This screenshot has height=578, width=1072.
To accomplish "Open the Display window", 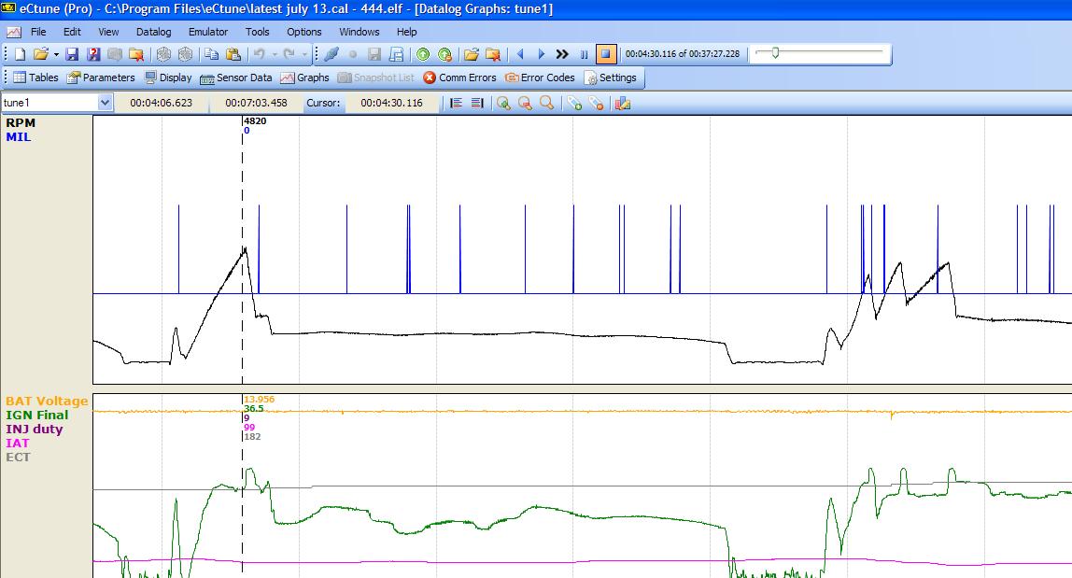I will [168, 78].
